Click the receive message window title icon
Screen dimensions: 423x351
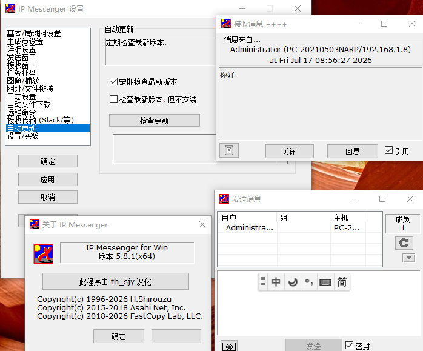tap(226, 24)
